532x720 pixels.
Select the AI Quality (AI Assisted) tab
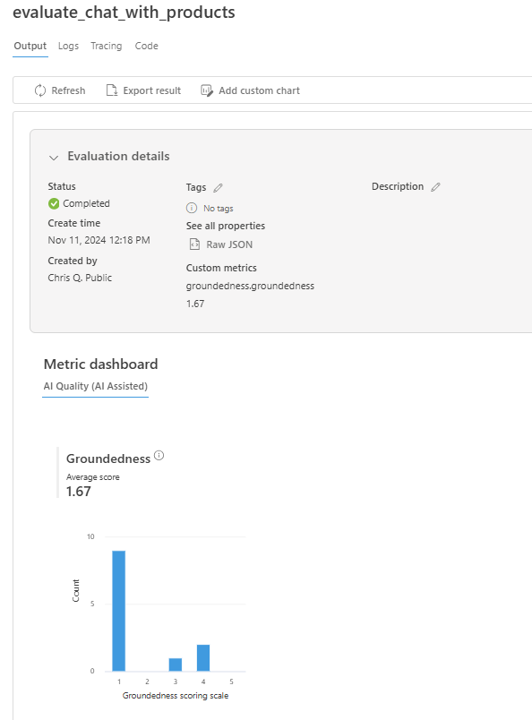[x=96, y=386]
